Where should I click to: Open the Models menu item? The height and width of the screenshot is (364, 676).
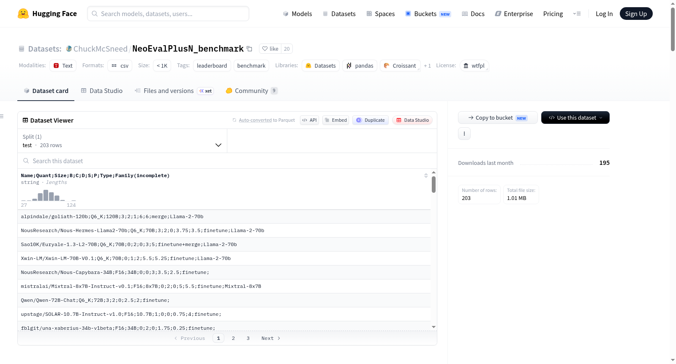click(297, 14)
